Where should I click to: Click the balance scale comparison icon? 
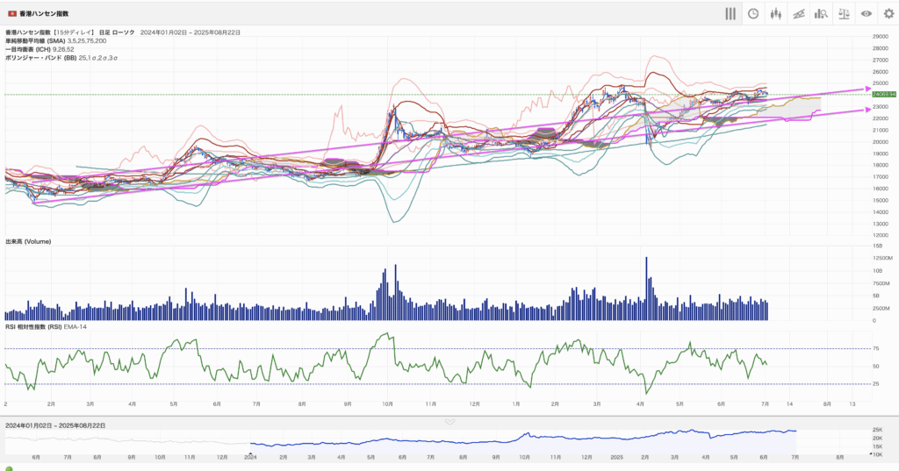(x=844, y=13)
